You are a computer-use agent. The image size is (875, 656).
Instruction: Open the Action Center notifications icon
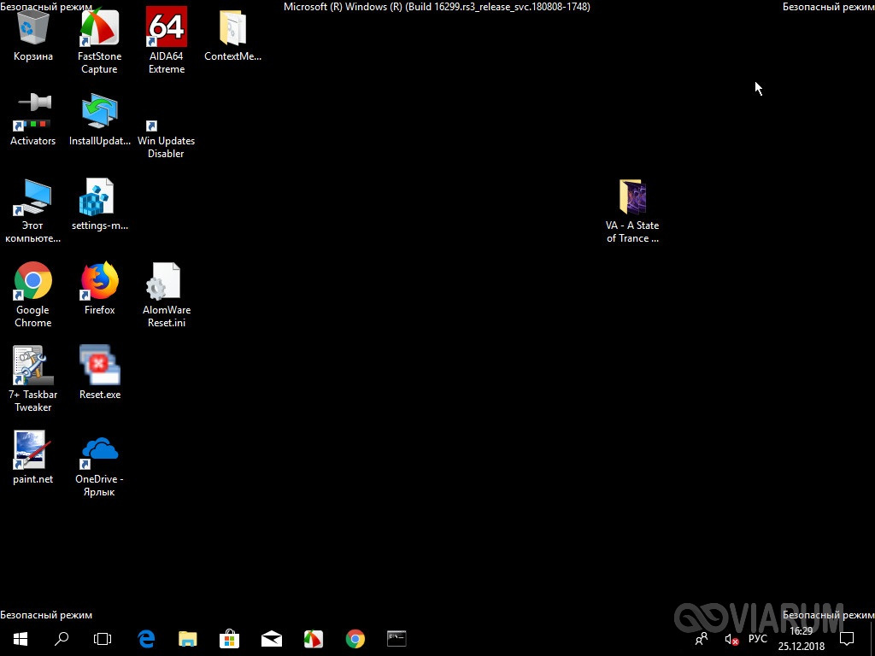click(847, 638)
